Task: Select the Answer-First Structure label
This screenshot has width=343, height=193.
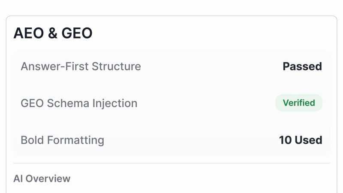Action: click(81, 66)
